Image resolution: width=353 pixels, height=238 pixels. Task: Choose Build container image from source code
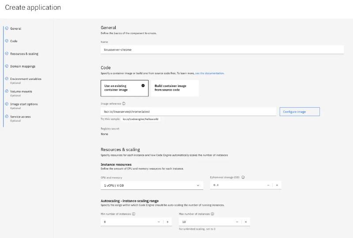coord(175,88)
